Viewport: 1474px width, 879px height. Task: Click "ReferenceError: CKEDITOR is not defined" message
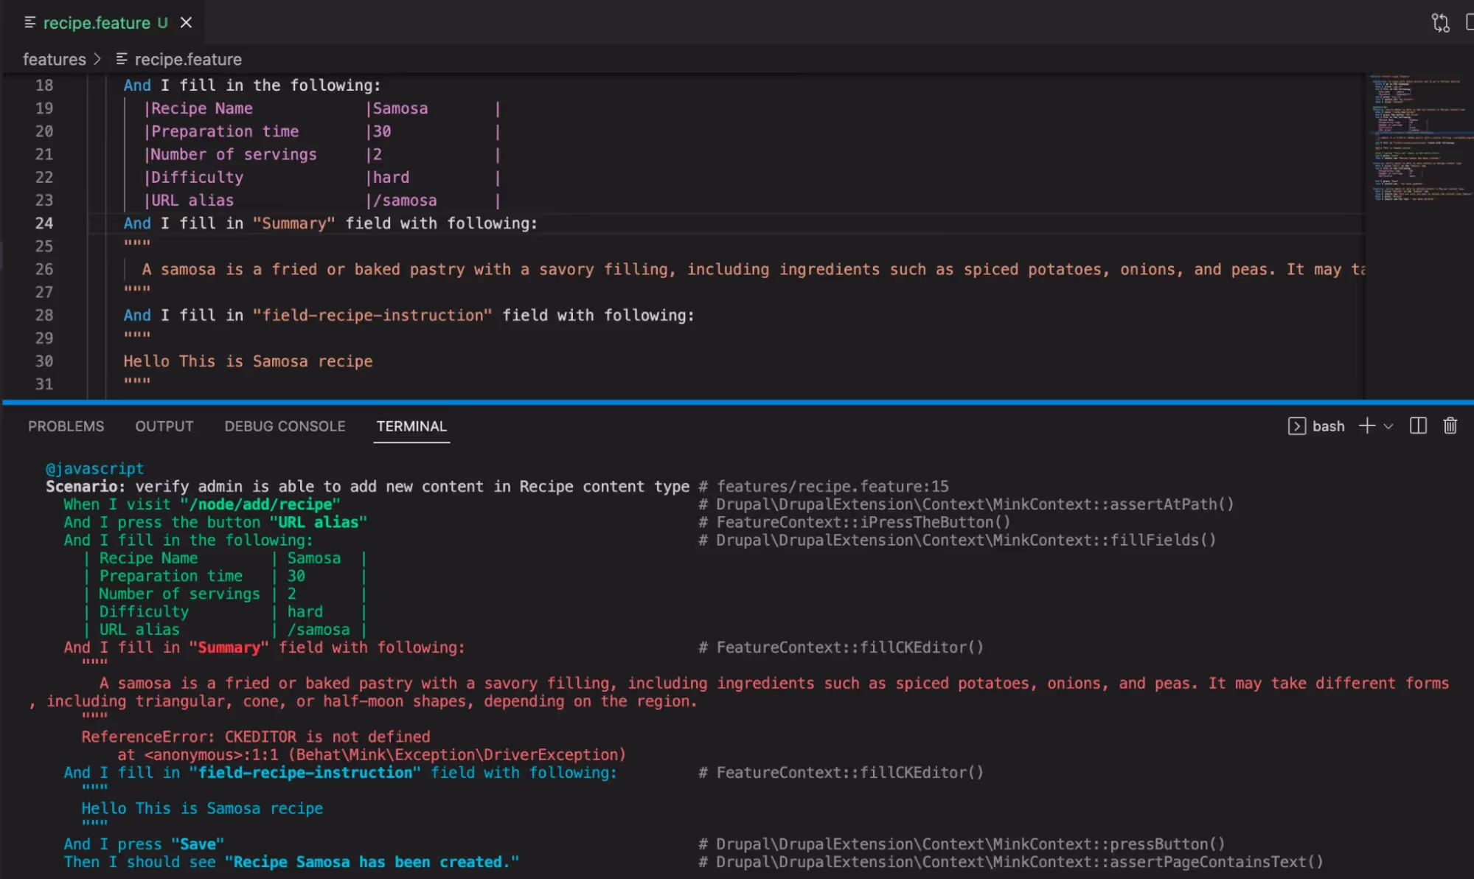(255, 737)
